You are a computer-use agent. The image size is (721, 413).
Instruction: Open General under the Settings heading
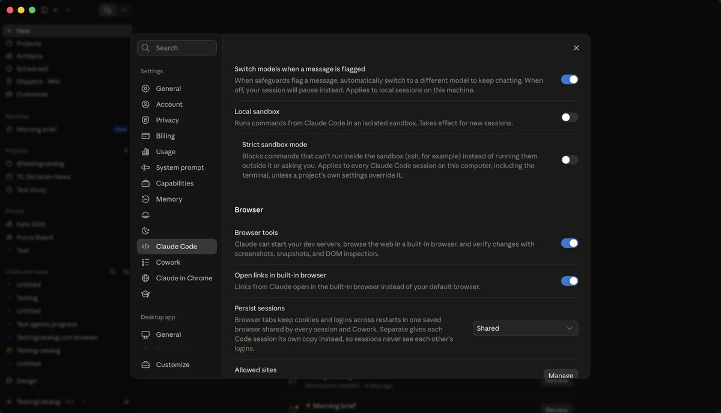pos(177,88)
